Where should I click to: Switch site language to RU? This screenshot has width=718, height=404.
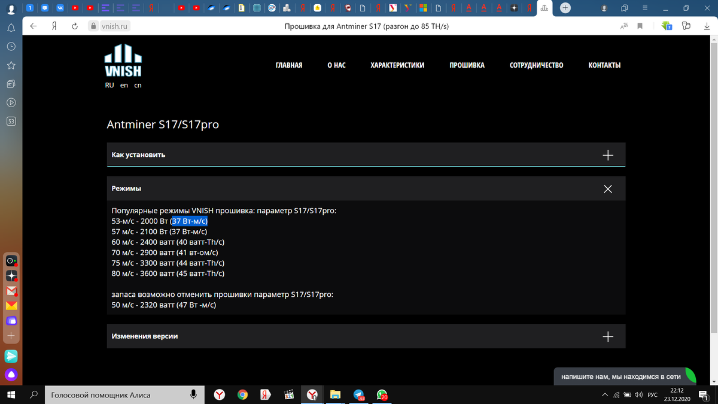click(109, 85)
